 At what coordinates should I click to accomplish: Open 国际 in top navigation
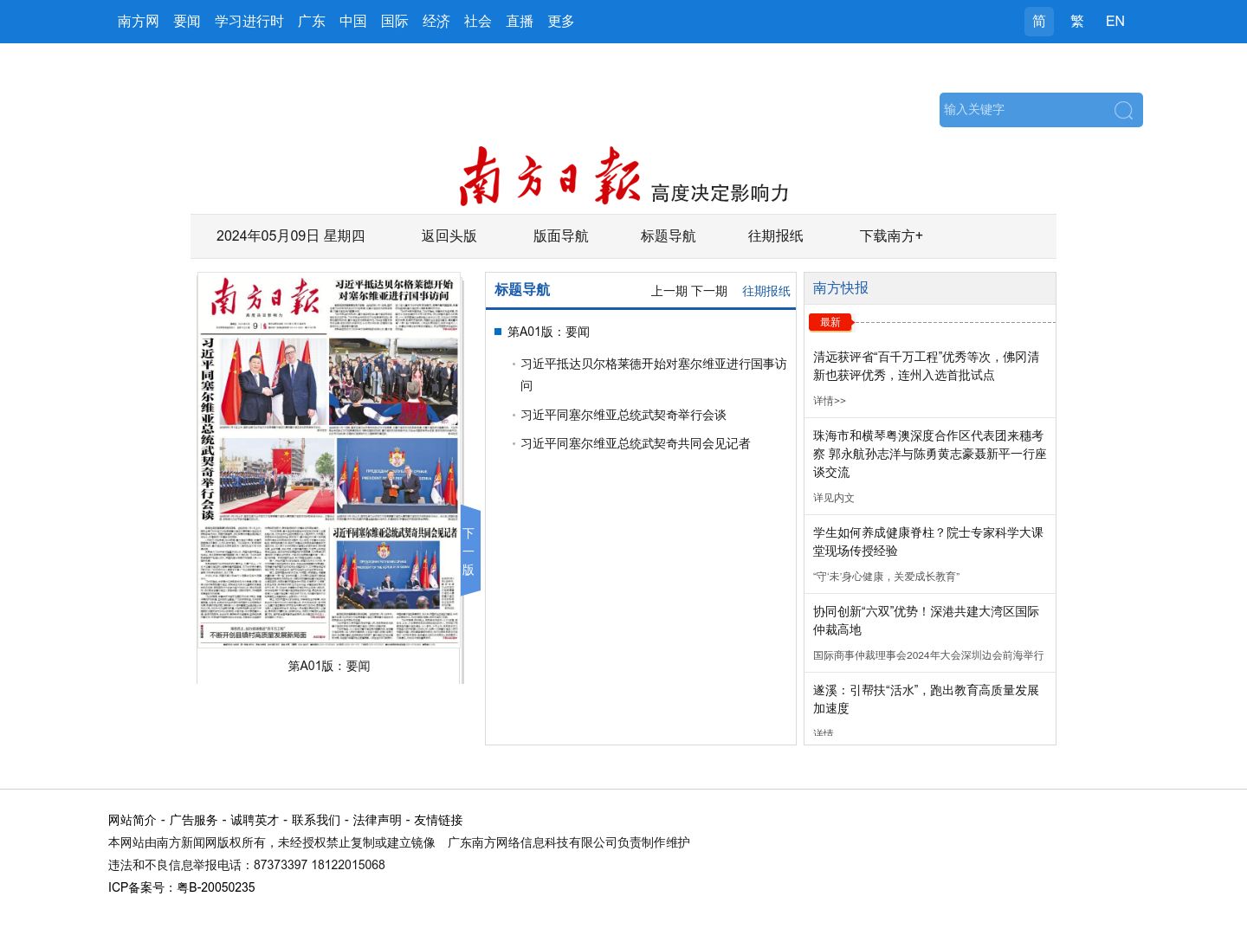click(395, 22)
